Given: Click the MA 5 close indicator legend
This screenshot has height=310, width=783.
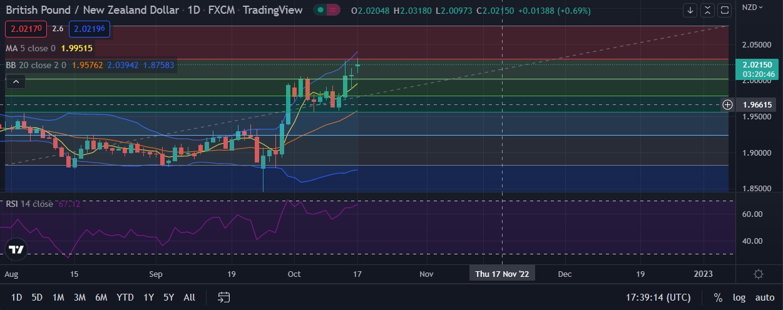Looking at the screenshot, I should click(31, 48).
